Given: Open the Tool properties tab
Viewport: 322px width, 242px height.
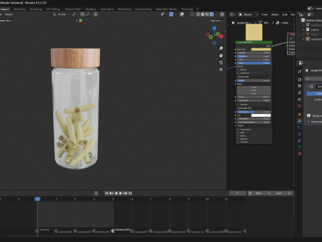Looking at the screenshot, I should pyautogui.click(x=300, y=71).
